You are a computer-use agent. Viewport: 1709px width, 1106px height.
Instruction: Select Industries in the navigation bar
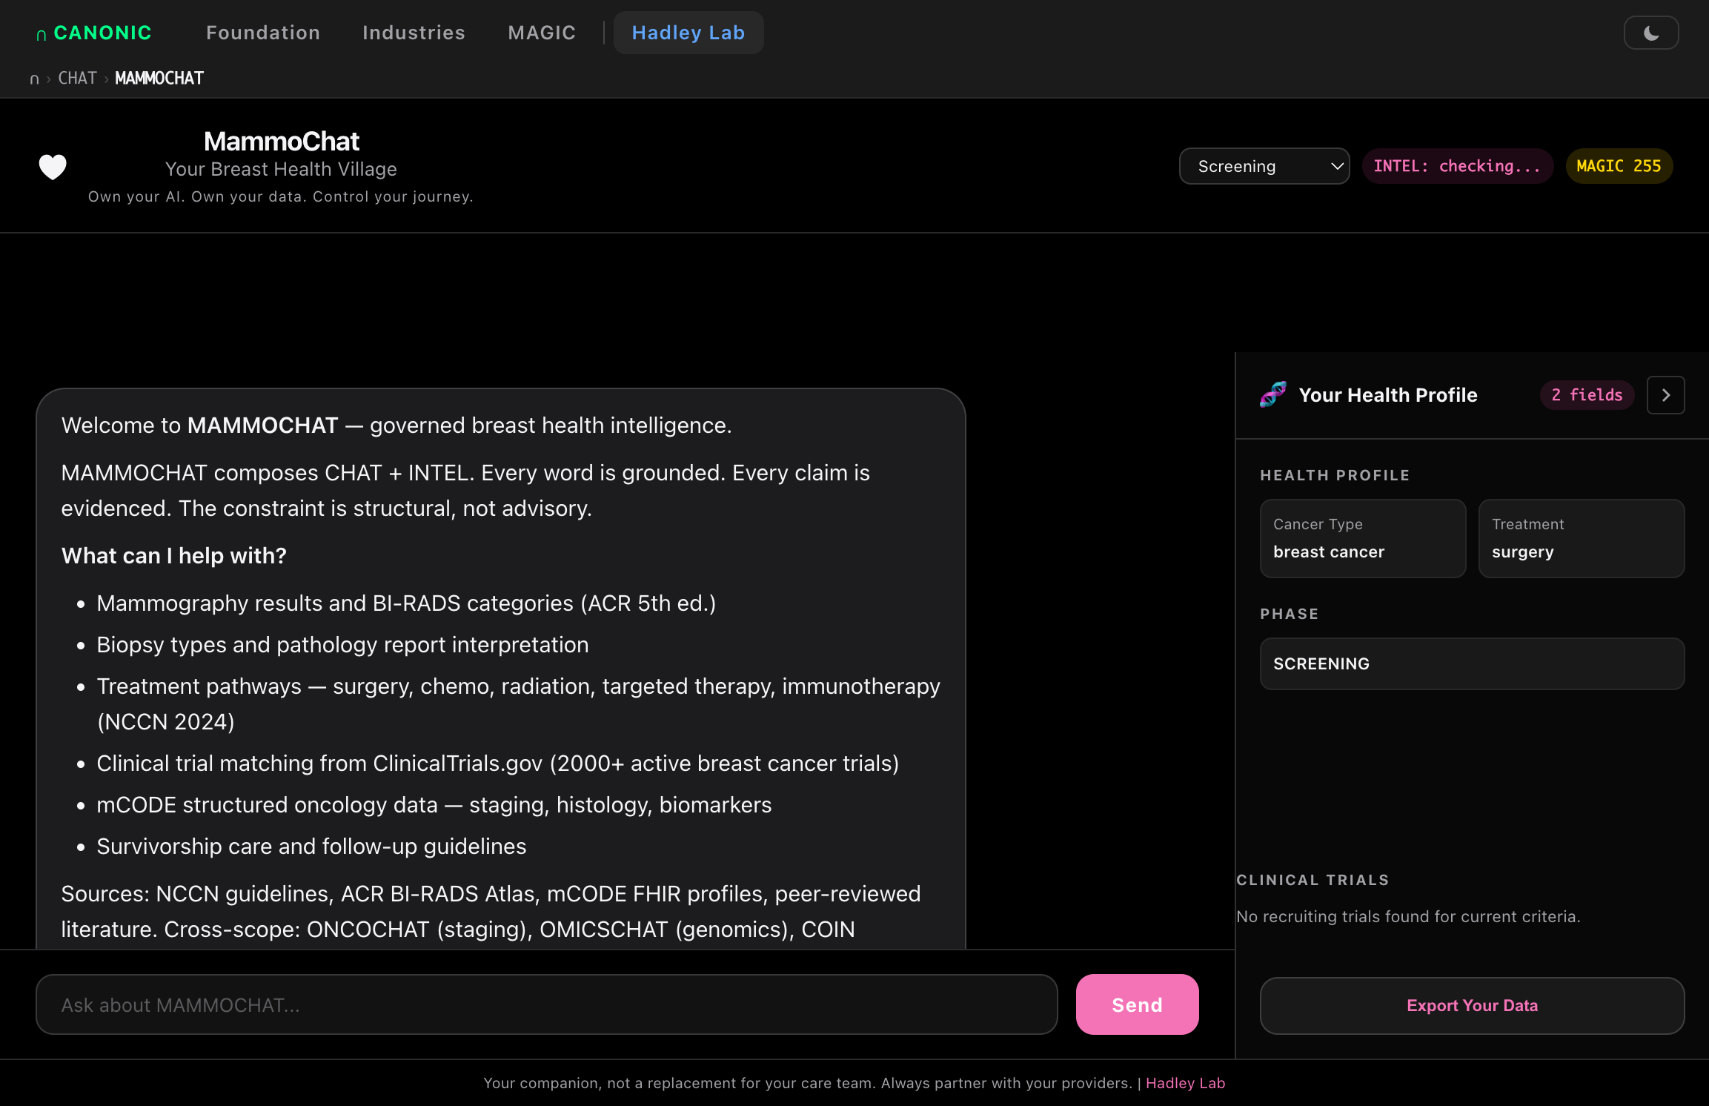tap(414, 33)
